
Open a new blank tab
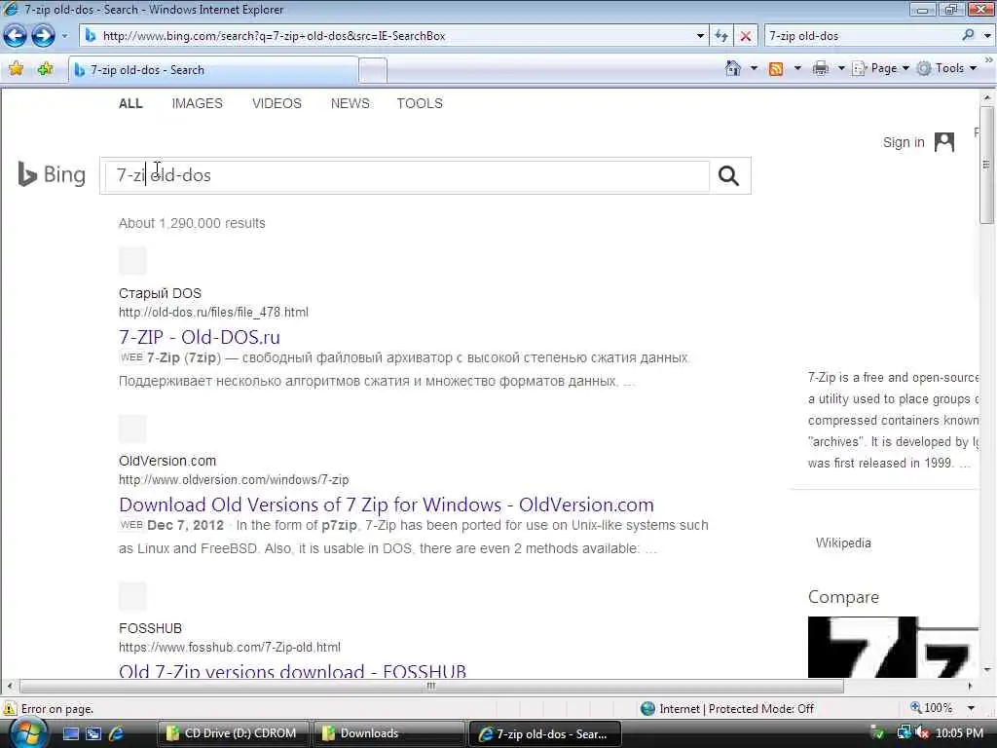[373, 70]
